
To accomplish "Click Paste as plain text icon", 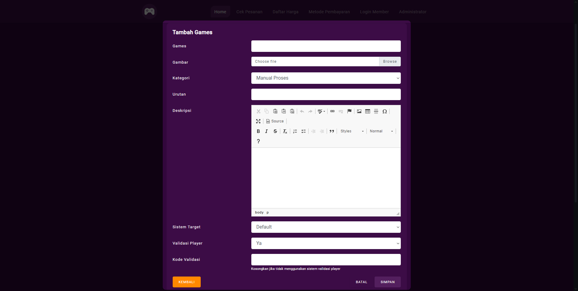I will 284,111.
